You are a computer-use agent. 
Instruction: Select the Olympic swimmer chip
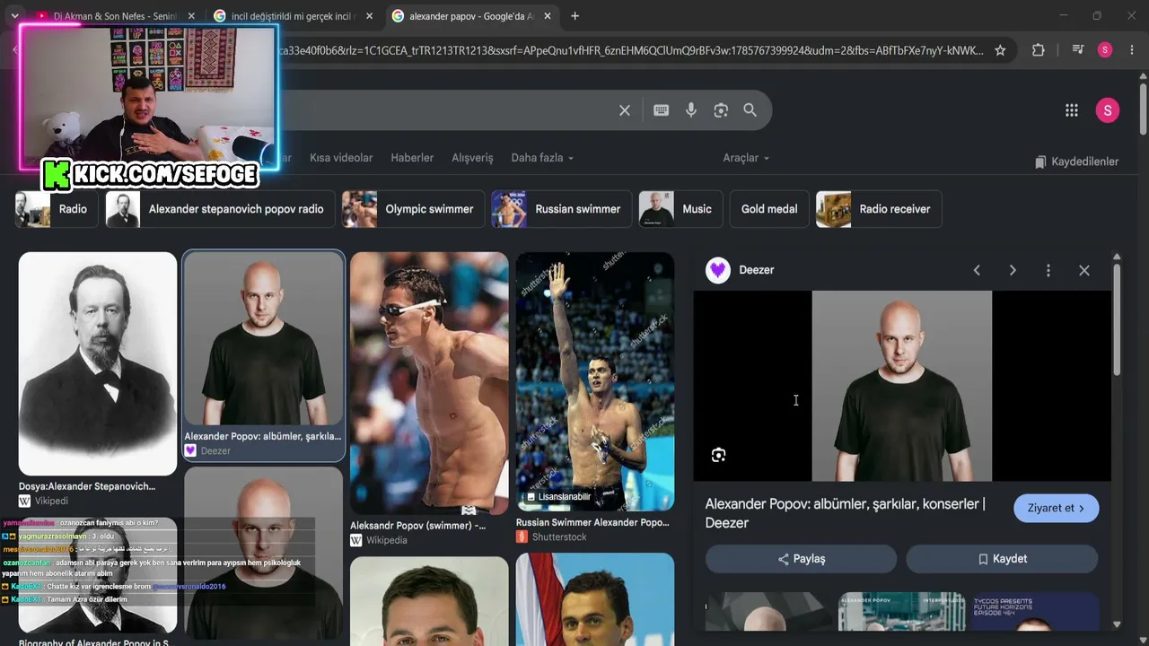(413, 209)
